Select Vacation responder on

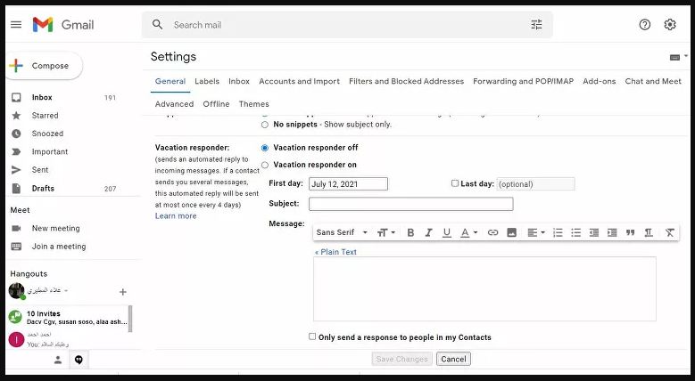265,165
